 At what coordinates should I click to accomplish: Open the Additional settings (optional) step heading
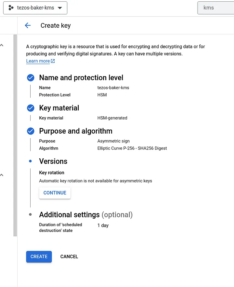pyautogui.click(x=86, y=215)
